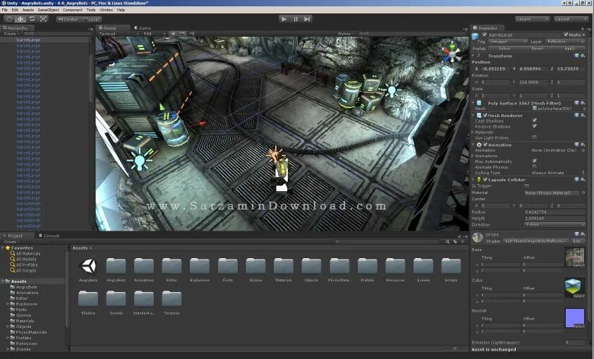This screenshot has width=594, height=359.
Task: Toggle the Local handle rotation button
Action: click(90, 19)
